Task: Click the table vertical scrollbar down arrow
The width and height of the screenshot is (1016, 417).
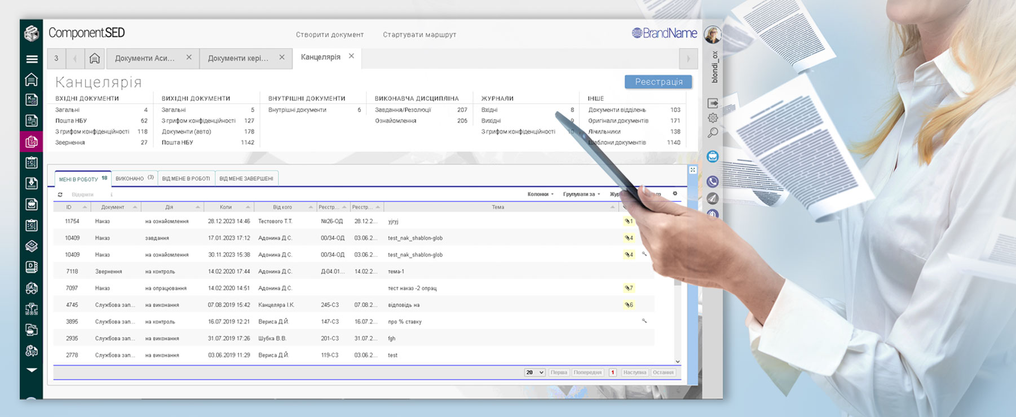Action: pos(678,362)
